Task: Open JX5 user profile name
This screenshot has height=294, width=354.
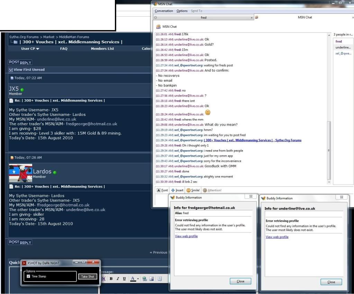Action: (x=14, y=89)
